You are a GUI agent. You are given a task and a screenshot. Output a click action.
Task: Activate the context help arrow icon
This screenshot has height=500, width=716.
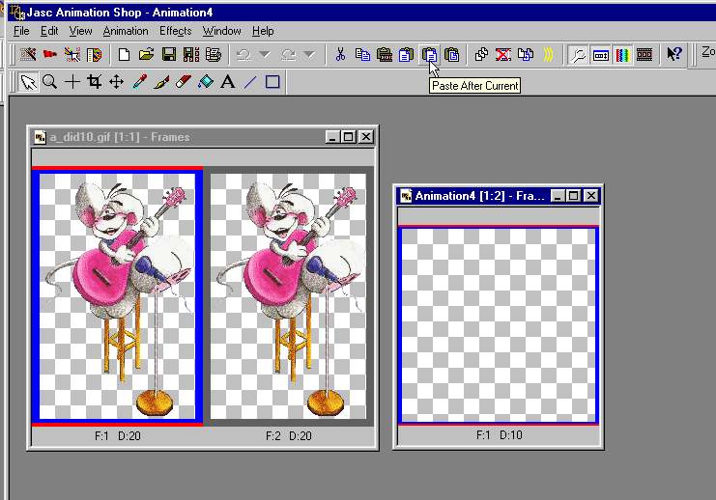tap(674, 55)
